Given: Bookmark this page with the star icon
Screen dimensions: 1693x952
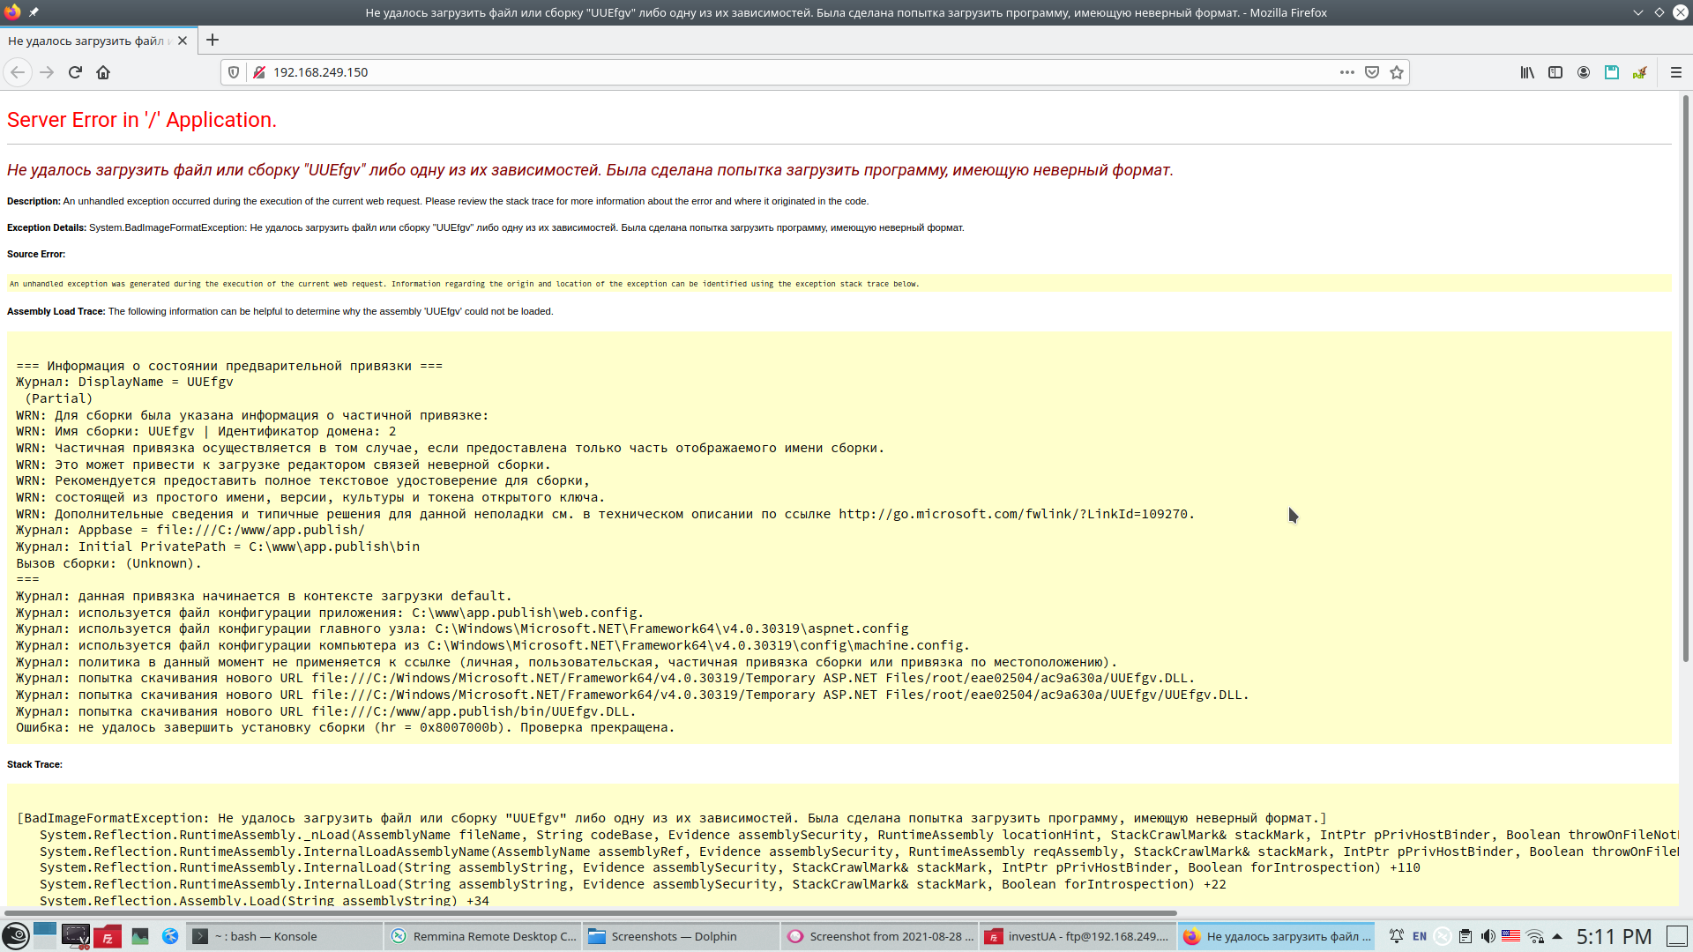Looking at the screenshot, I should click(x=1397, y=72).
